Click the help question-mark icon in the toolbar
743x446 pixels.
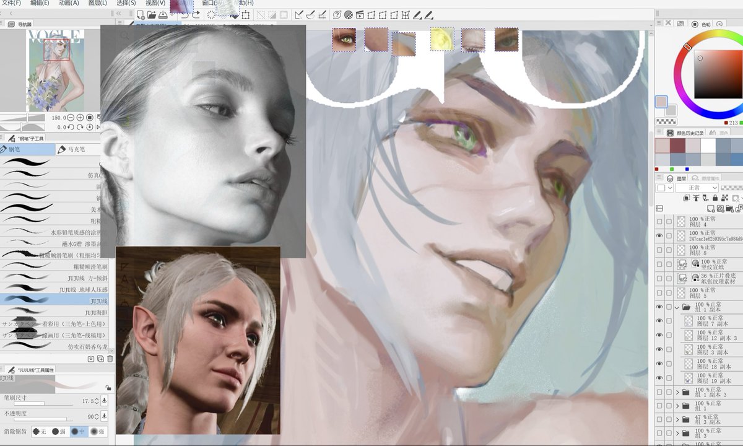[337, 15]
